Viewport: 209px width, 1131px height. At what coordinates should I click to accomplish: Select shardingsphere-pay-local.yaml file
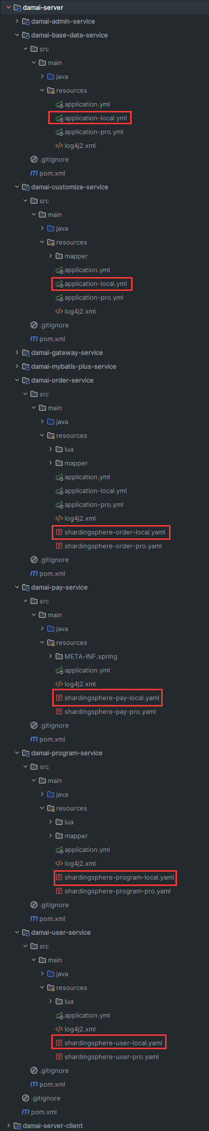coord(112,698)
